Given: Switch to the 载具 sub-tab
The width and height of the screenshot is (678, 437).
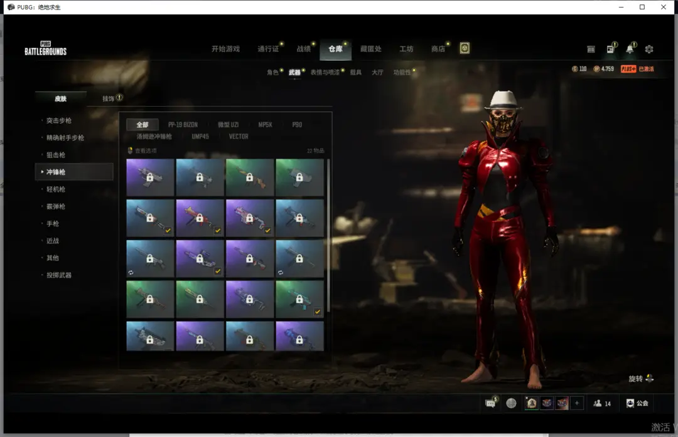Looking at the screenshot, I should [x=356, y=72].
